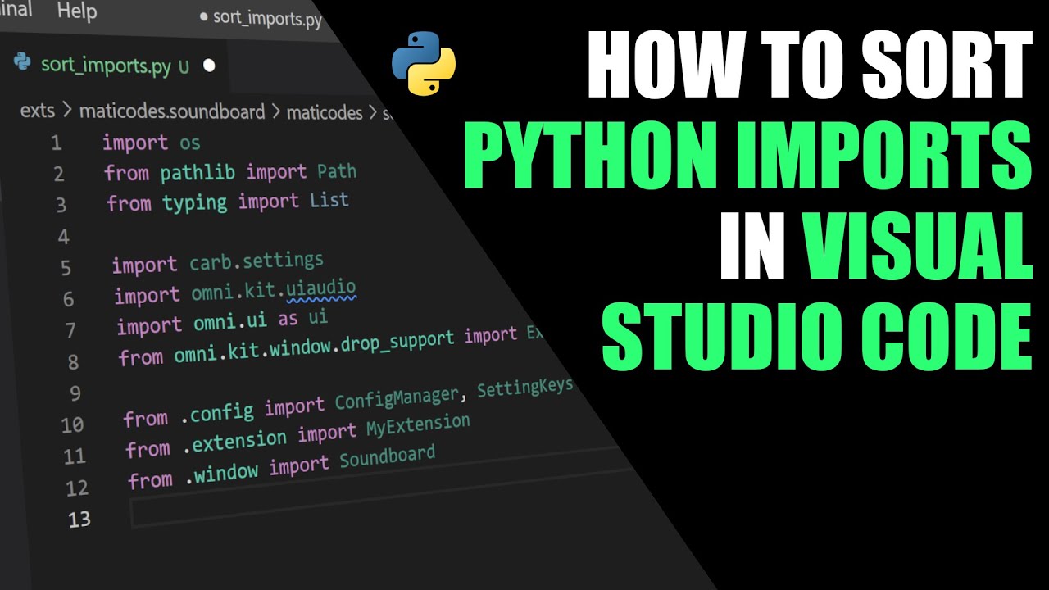Click line number 5 in the gutter
Image resolution: width=1049 pixels, height=590 pixels.
point(66,268)
